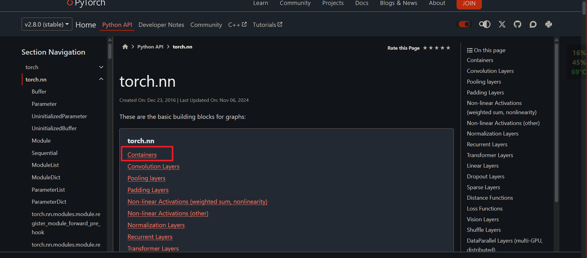Viewport: 587px width, 258px height.
Task: Open the Projects menu
Action: tap(333, 3)
